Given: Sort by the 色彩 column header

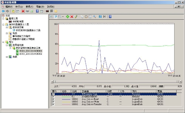Looking at the screenshot, I should point(66,91).
